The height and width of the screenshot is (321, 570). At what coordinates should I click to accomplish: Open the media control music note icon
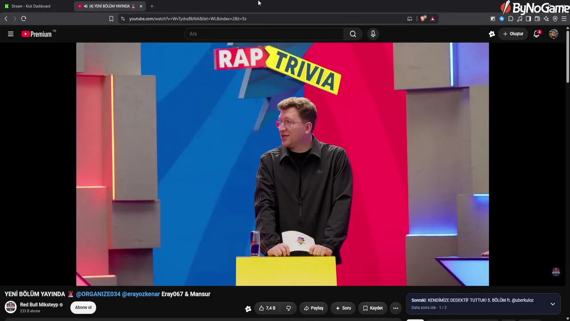520,19
